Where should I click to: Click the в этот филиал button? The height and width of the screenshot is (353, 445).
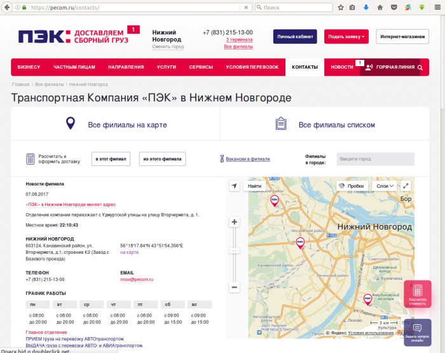coord(111,159)
